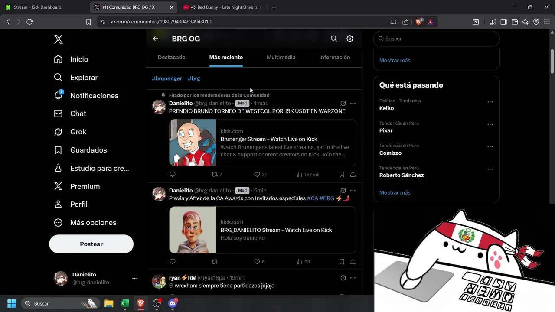The height and width of the screenshot is (312, 555).
Task: Click the #CA hashtag
Action: coord(312,198)
